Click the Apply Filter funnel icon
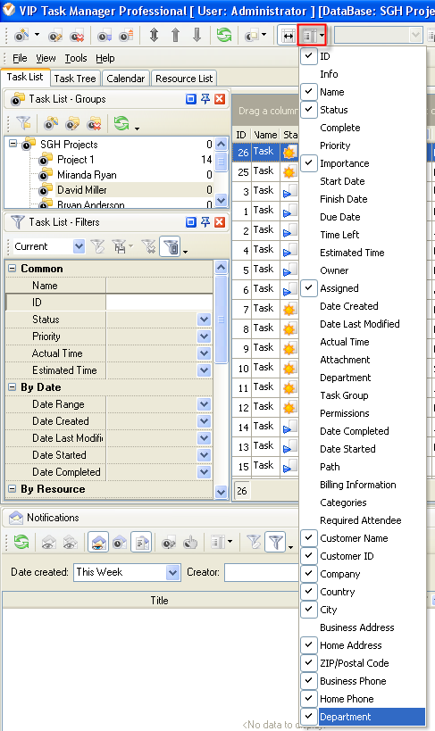435x731 pixels. click(98, 246)
